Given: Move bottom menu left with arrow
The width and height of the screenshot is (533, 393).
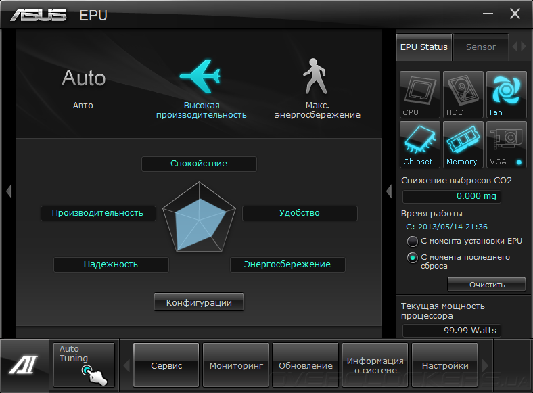Looking at the screenshot, I should point(126,366).
